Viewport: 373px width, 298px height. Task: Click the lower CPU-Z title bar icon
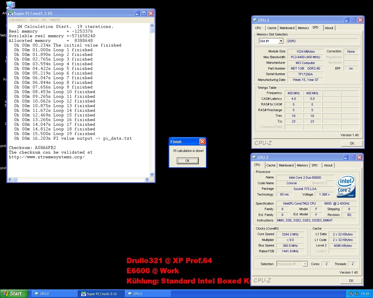[x=254, y=157]
